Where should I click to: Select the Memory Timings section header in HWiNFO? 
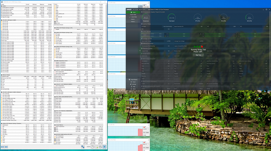26,75
